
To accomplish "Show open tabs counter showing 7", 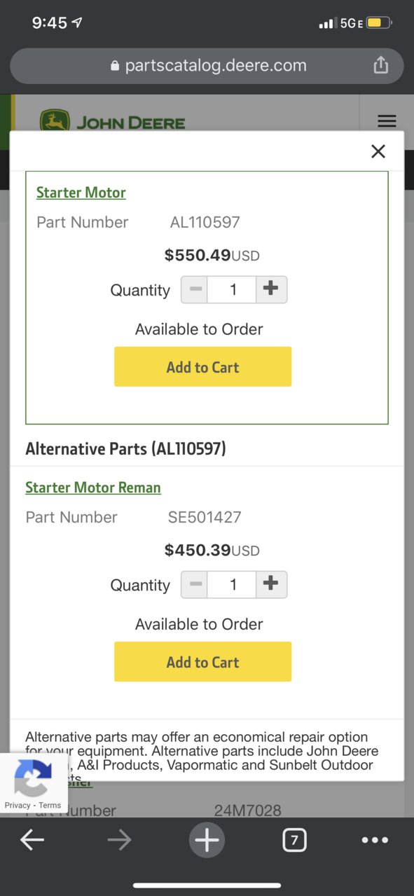I will (294, 839).
